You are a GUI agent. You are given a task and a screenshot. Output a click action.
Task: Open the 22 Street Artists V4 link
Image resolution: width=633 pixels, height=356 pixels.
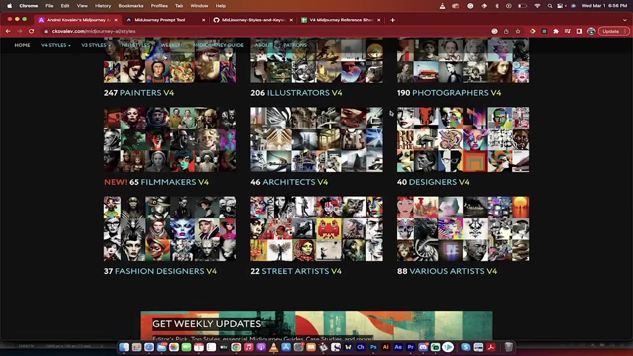296,271
